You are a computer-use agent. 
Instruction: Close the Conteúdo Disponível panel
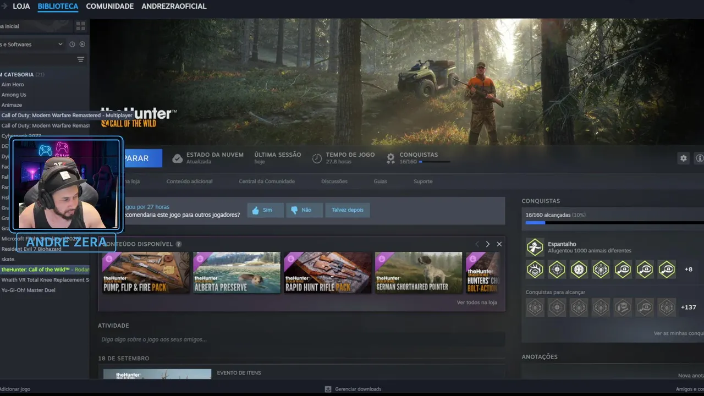pos(499,244)
